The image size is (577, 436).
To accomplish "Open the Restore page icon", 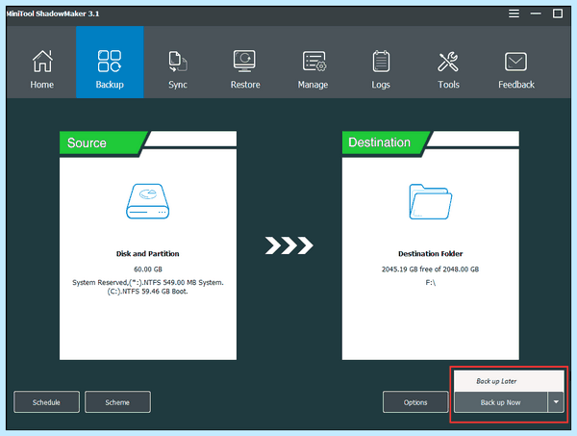I will click(x=244, y=62).
